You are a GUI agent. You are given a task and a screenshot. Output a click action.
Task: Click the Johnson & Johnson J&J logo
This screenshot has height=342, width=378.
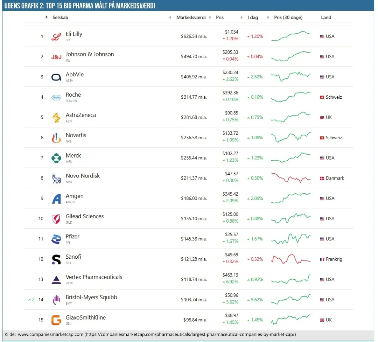point(56,57)
